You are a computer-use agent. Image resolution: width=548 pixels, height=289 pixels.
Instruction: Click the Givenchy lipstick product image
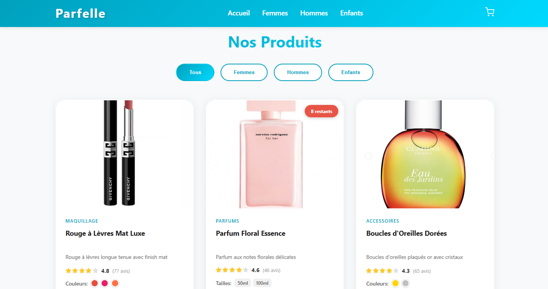pyautogui.click(x=120, y=154)
